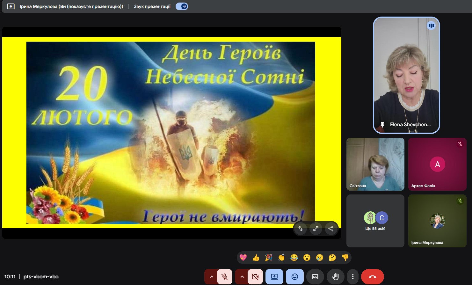
Task: Click the share icon on the presentation
Action: point(331,228)
